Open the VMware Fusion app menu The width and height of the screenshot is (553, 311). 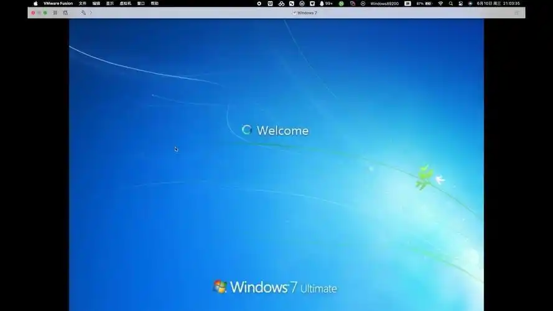(58, 4)
